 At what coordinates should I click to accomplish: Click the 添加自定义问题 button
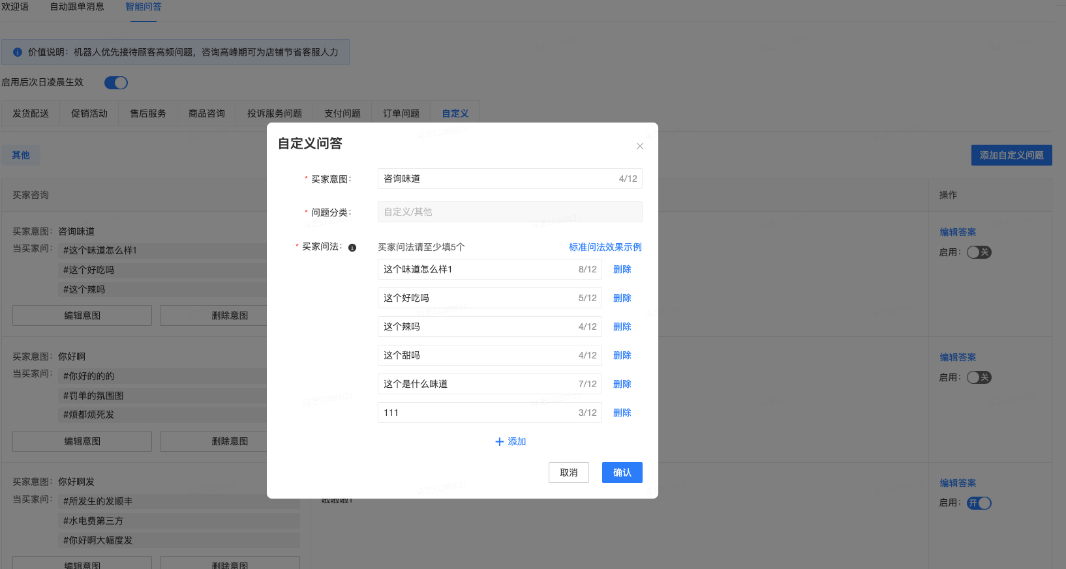[1011, 155]
